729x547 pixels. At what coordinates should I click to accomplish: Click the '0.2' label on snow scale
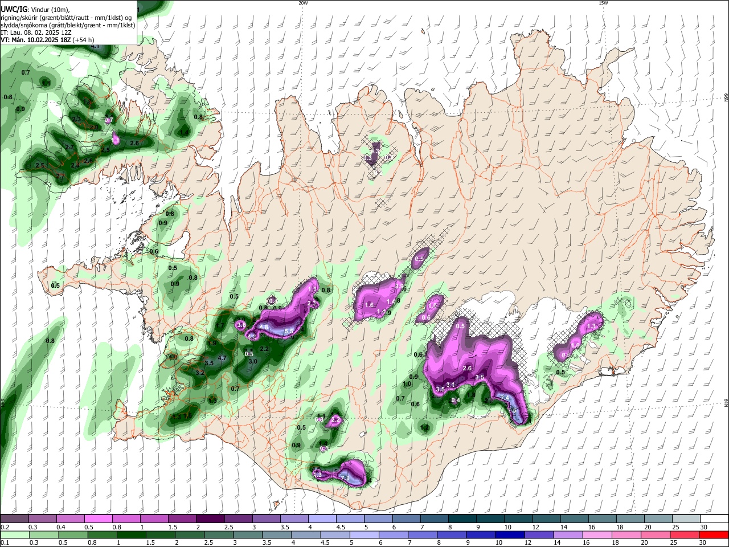pos(5,527)
